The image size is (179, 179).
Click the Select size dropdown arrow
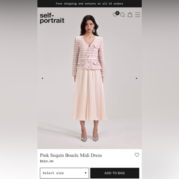point(85,173)
